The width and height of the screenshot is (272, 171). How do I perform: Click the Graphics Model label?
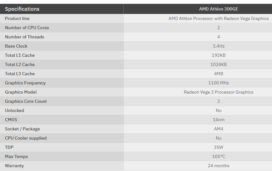(21, 92)
